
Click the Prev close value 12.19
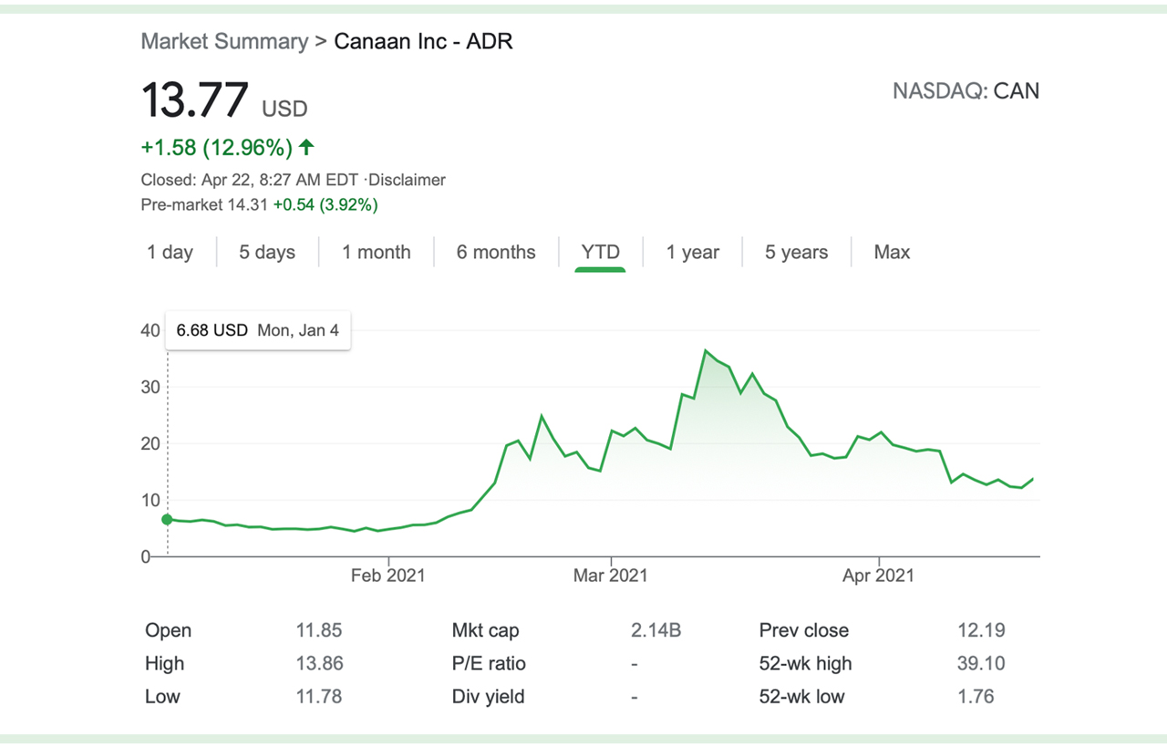pyautogui.click(x=981, y=630)
